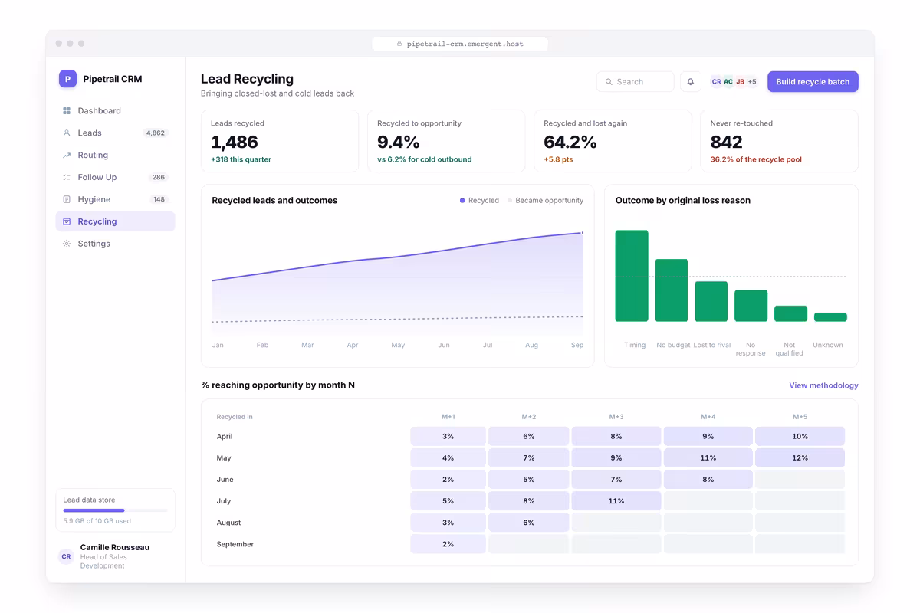Click the September row label

[x=235, y=544]
